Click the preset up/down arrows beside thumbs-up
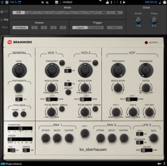This screenshot has height=166, width=167. click(x=111, y=2)
